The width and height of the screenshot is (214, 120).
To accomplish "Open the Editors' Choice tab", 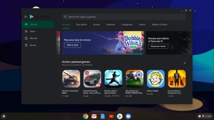I will (159, 24).
